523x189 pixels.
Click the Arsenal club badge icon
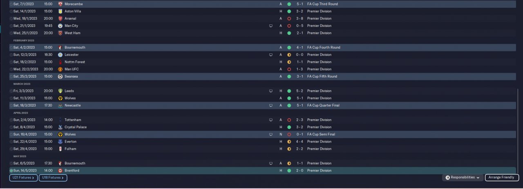click(x=60, y=18)
